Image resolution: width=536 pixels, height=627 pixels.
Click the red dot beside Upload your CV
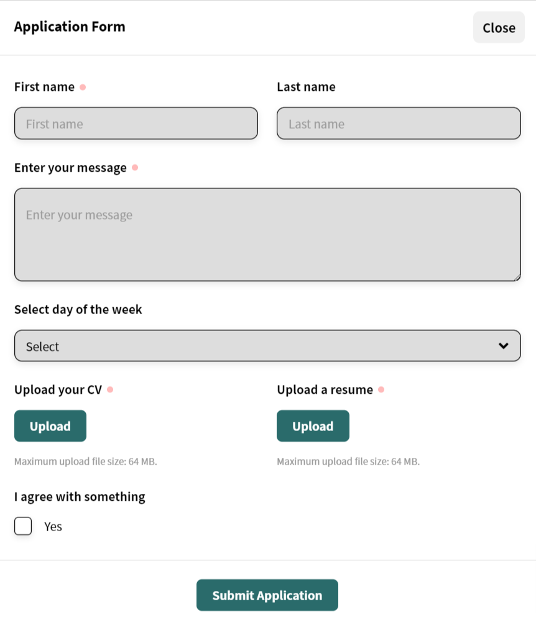coord(110,389)
